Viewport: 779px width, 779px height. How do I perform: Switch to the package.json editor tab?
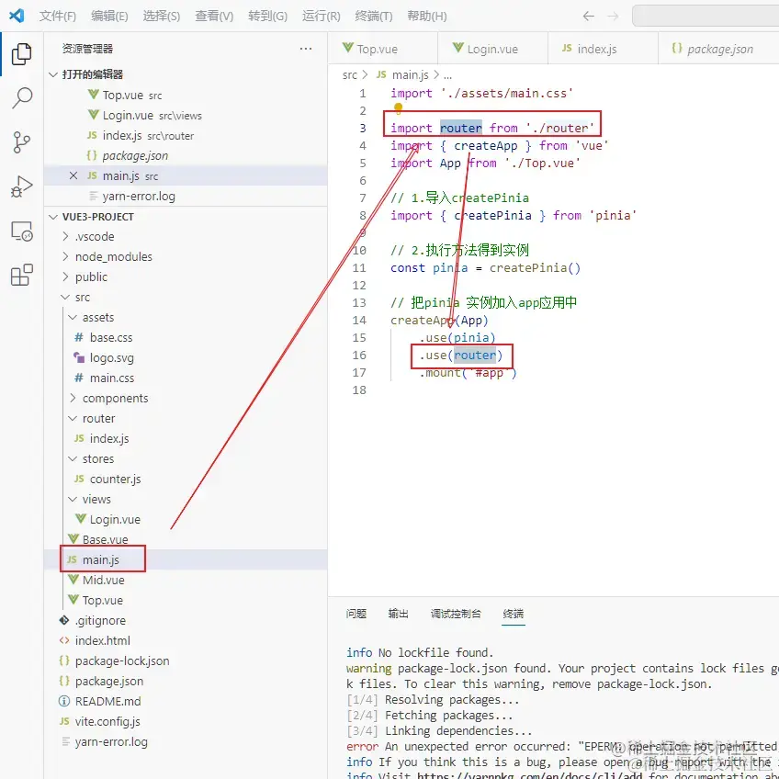click(x=718, y=49)
